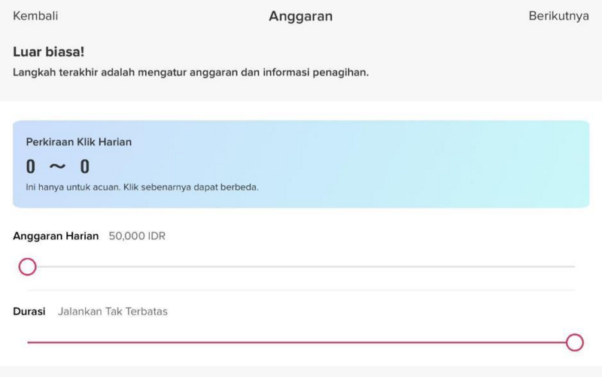Select the Durasi slider handle
This screenshot has width=602, height=377.
coord(575,342)
